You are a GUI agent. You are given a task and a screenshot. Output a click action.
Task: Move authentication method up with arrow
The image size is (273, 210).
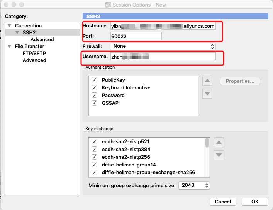(x=207, y=81)
